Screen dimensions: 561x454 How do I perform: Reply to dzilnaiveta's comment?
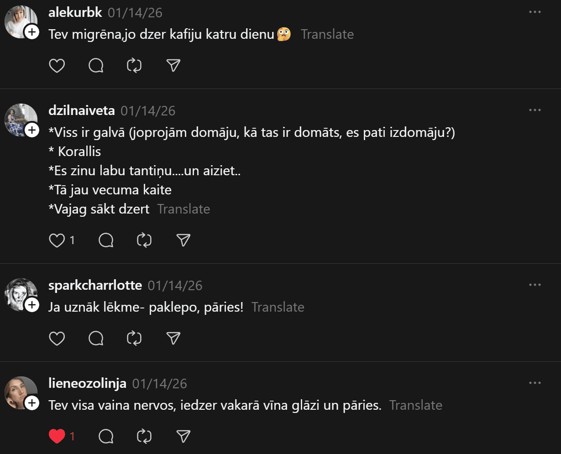pos(106,240)
